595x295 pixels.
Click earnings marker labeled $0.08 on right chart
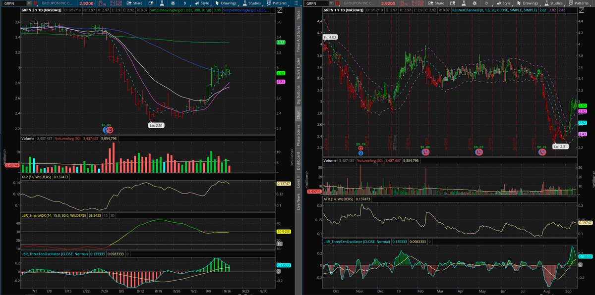(425, 152)
